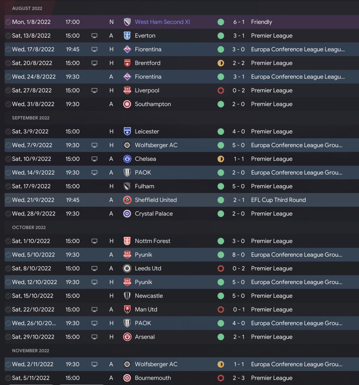Toggle the checkmark for the 13/8/2022 fixture
Screen dimensions: 359x385
[x=8, y=36]
